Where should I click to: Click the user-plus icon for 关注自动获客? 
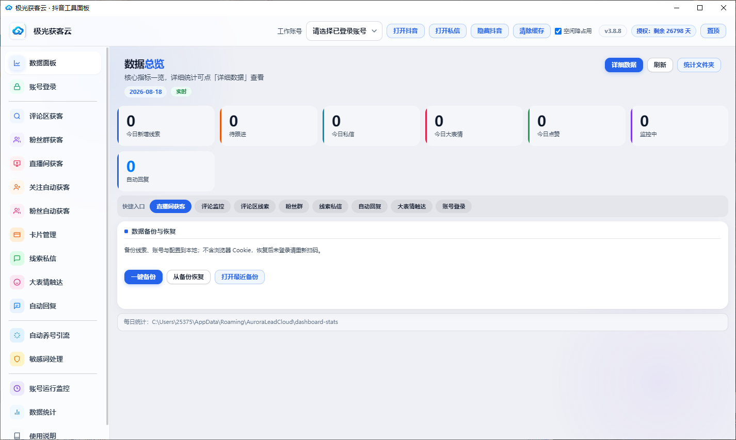[17, 187]
